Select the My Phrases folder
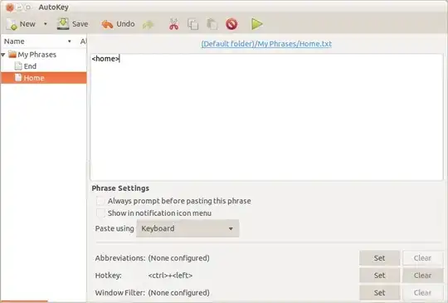 37,54
